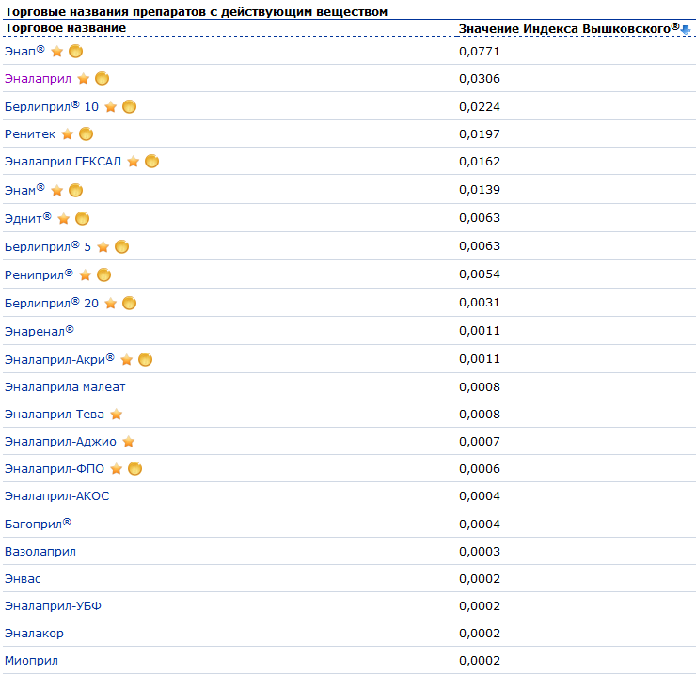Click the star icon next to Ренитек
The image size is (696, 674).
(68, 134)
